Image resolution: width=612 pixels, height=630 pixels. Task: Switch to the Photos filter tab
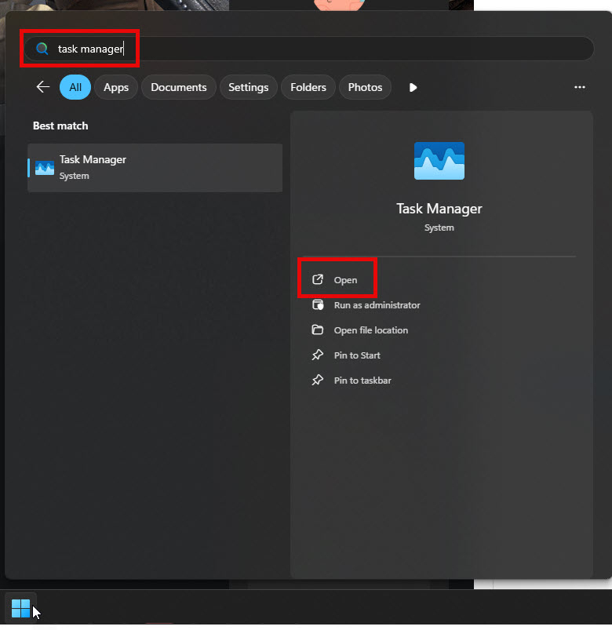pyautogui.click(x=365, y=87)
